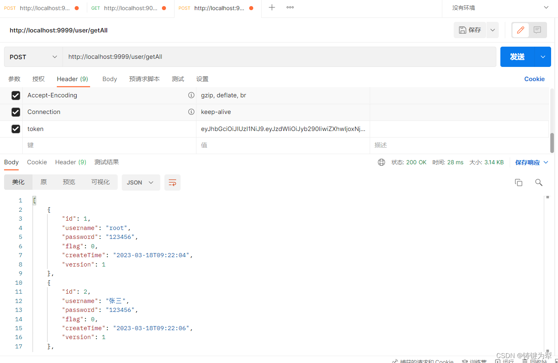Open the JSON format dropdown
This screenshot has height=363, width=558.
[141, 183]
